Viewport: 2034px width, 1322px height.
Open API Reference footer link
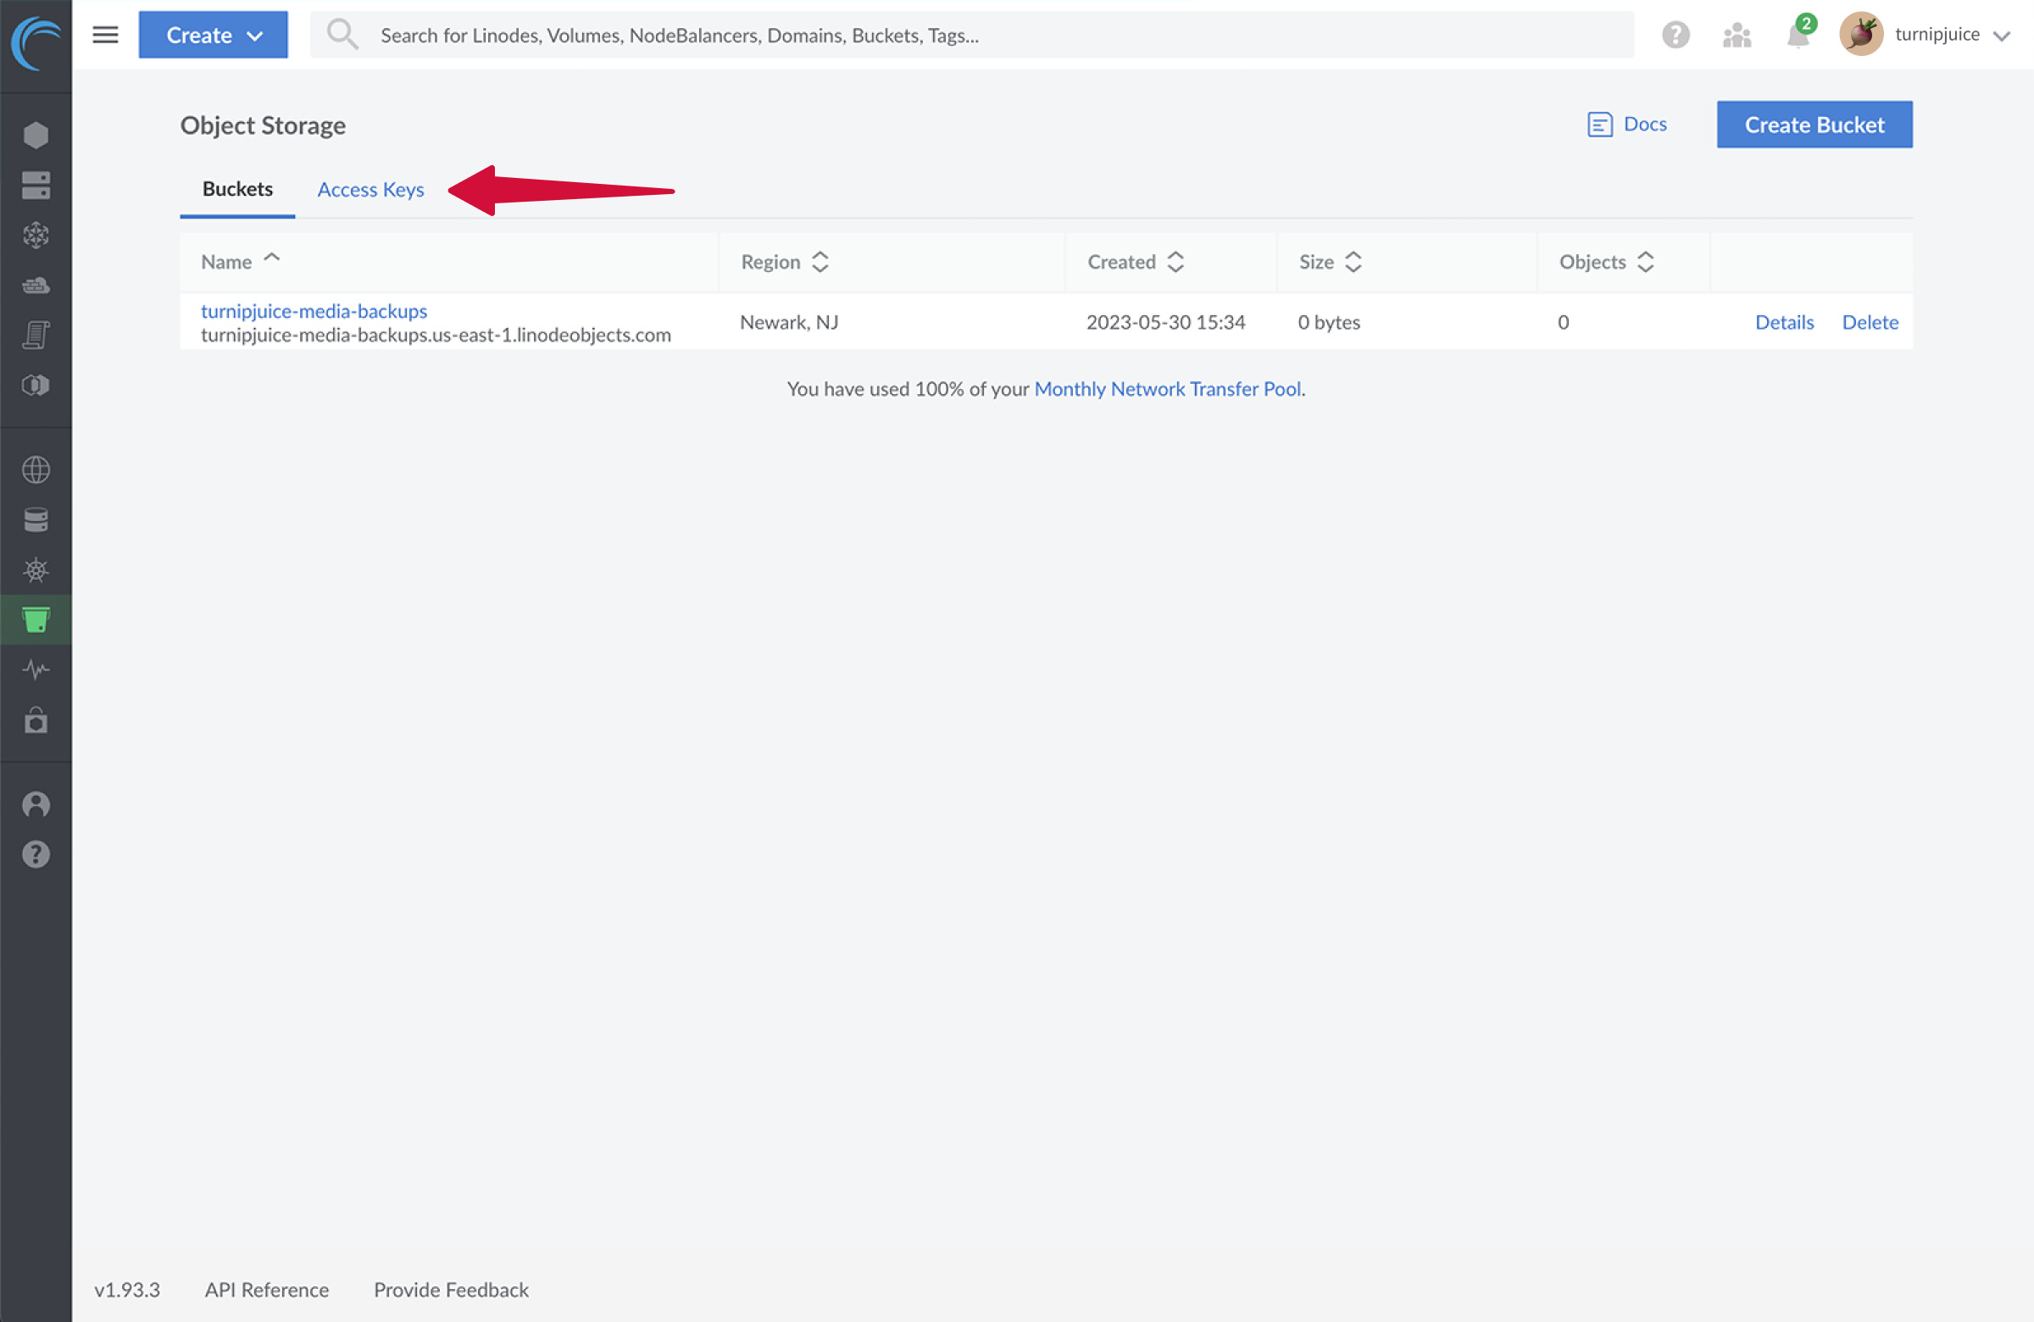coord(267,1289)
